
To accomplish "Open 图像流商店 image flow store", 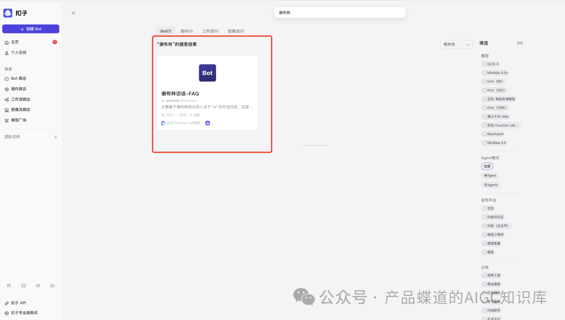I will (x=17, y=109).
